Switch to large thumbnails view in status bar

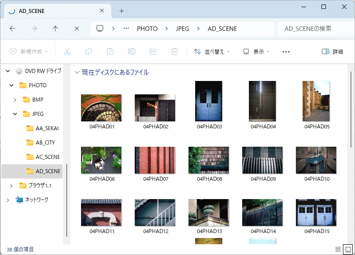pyautogui.click(x=348, y=249)
